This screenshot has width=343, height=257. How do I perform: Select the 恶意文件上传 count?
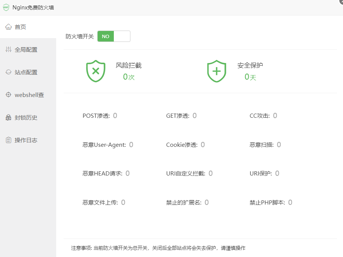pos(123,202)
